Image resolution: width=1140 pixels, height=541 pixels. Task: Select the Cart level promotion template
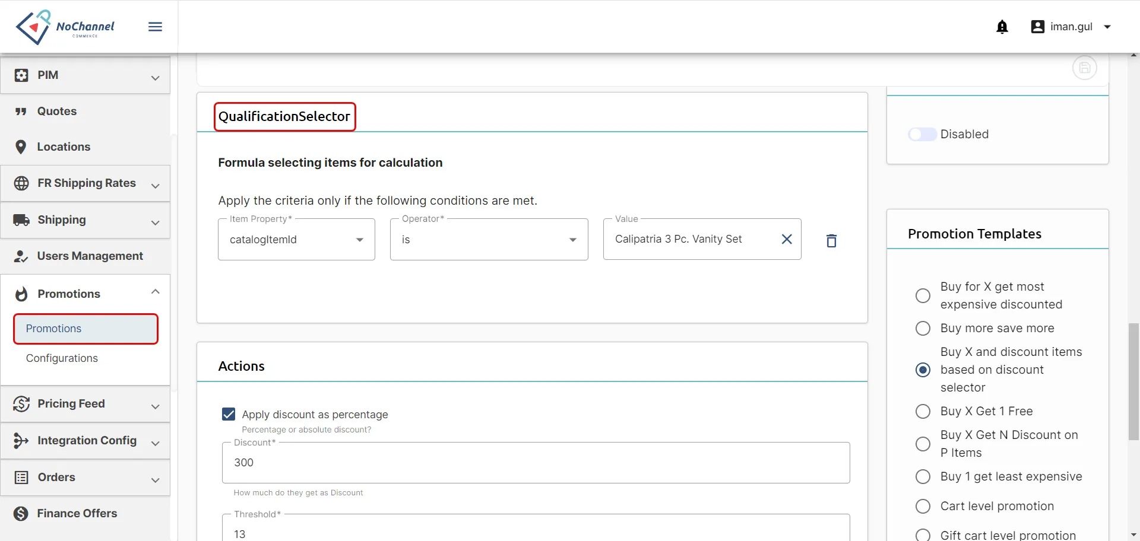(923, 506)
